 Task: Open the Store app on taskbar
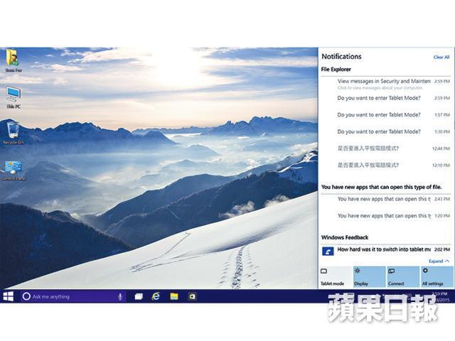click(x=192, y=296)
